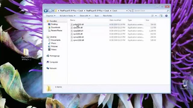Click the magnifier search icon

(x=168, y=11)
